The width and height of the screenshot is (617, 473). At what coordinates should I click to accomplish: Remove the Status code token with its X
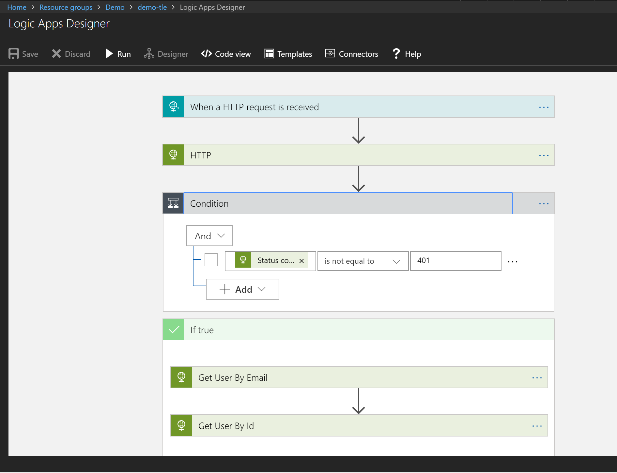302,261
